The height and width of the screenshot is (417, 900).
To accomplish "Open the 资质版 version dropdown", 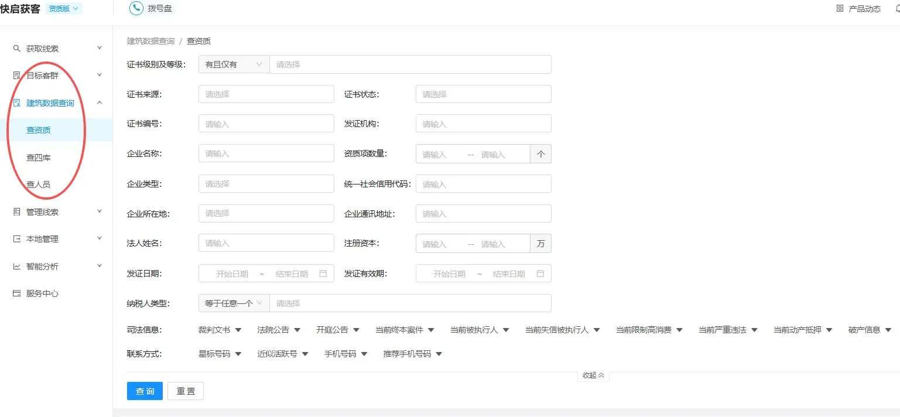I will (x=64, y=8).
